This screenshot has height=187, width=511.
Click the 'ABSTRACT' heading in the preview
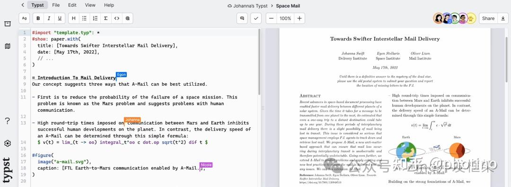coord(310,96)
